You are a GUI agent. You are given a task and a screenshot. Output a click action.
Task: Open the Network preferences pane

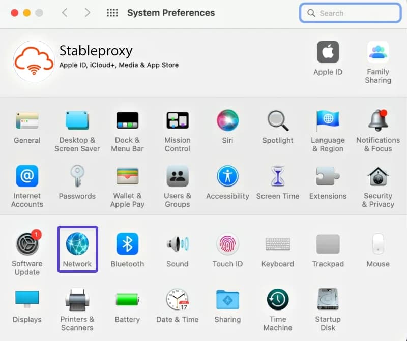77,249
